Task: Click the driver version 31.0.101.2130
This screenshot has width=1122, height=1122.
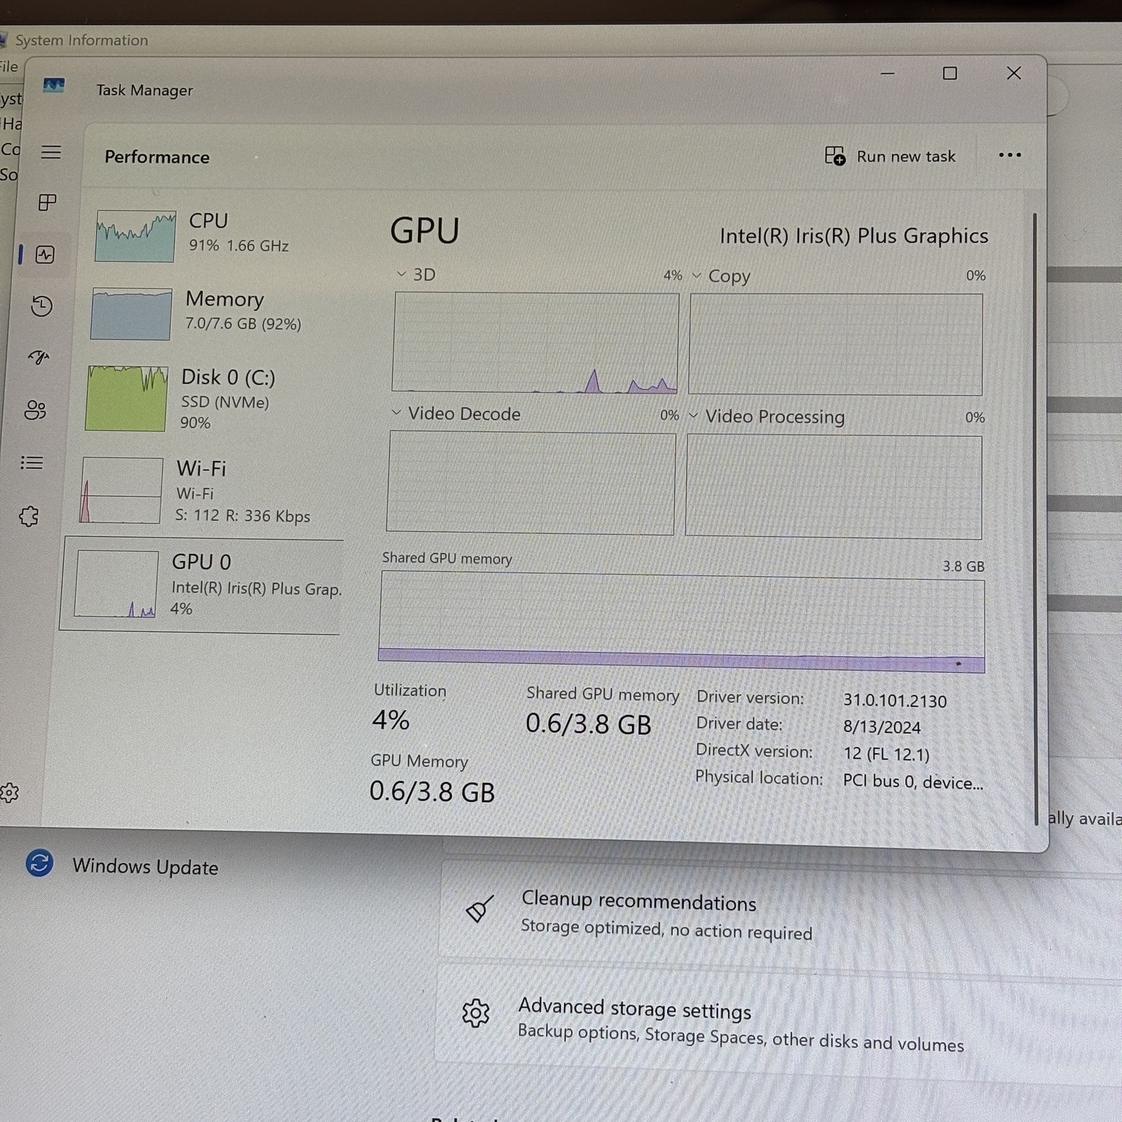Action: point(895,701)
